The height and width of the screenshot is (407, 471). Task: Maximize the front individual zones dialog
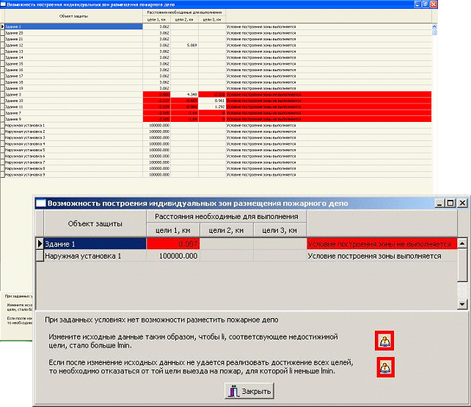click(450, 203)
